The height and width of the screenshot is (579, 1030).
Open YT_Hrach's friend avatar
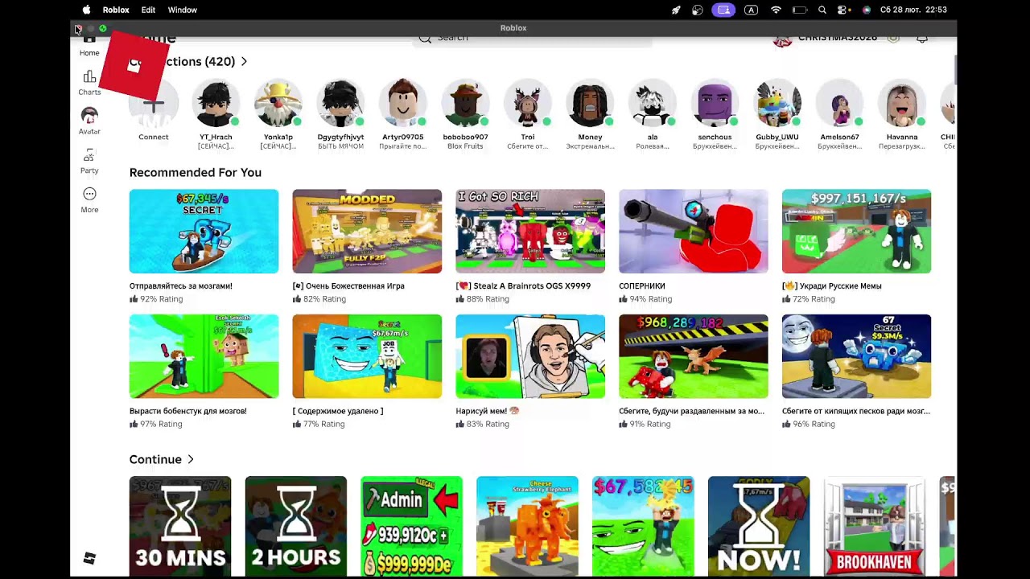coord(216,103)
